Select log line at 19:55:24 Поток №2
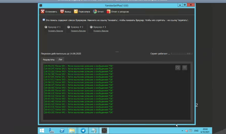Viewport: 226px width, 134px height. (78, 69)
